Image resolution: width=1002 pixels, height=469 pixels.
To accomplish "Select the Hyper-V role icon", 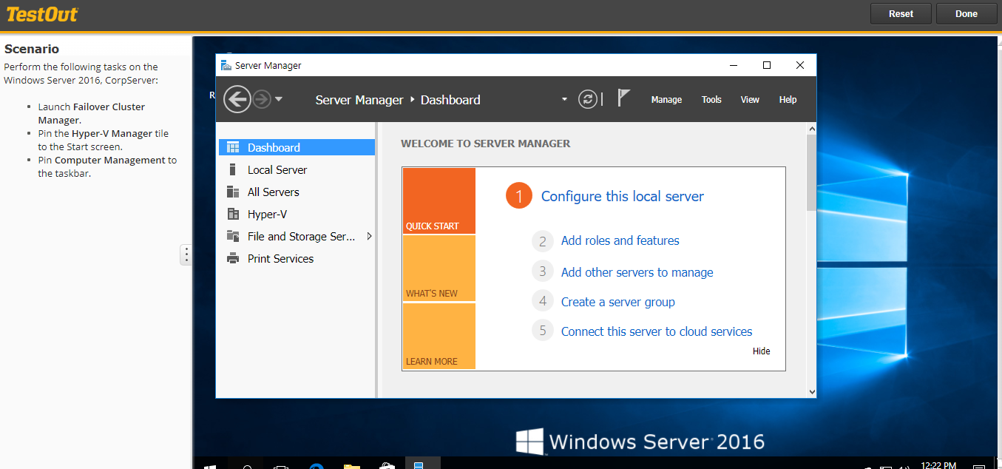I will (x=233, y=214).
